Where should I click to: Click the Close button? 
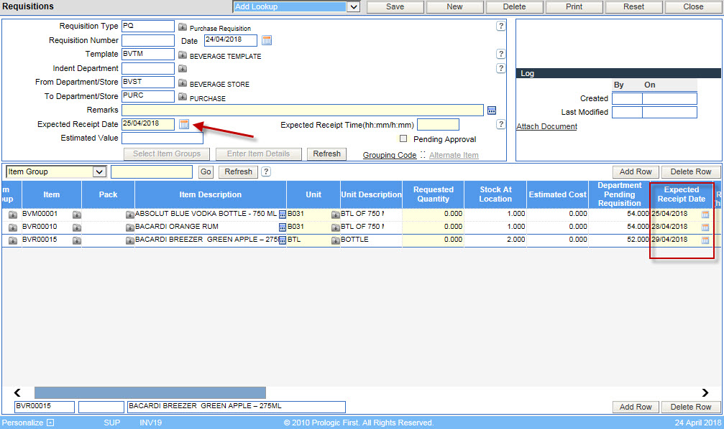(694, 7)
